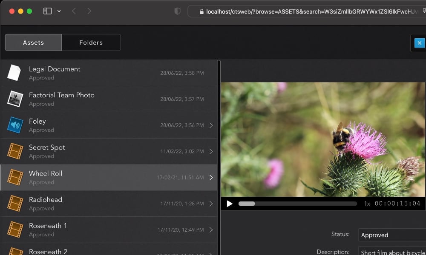Click the 28/06/22, 3:57 PM date
Image resolution: width=426 pixels, height=255 pixels.
(182, 99)
